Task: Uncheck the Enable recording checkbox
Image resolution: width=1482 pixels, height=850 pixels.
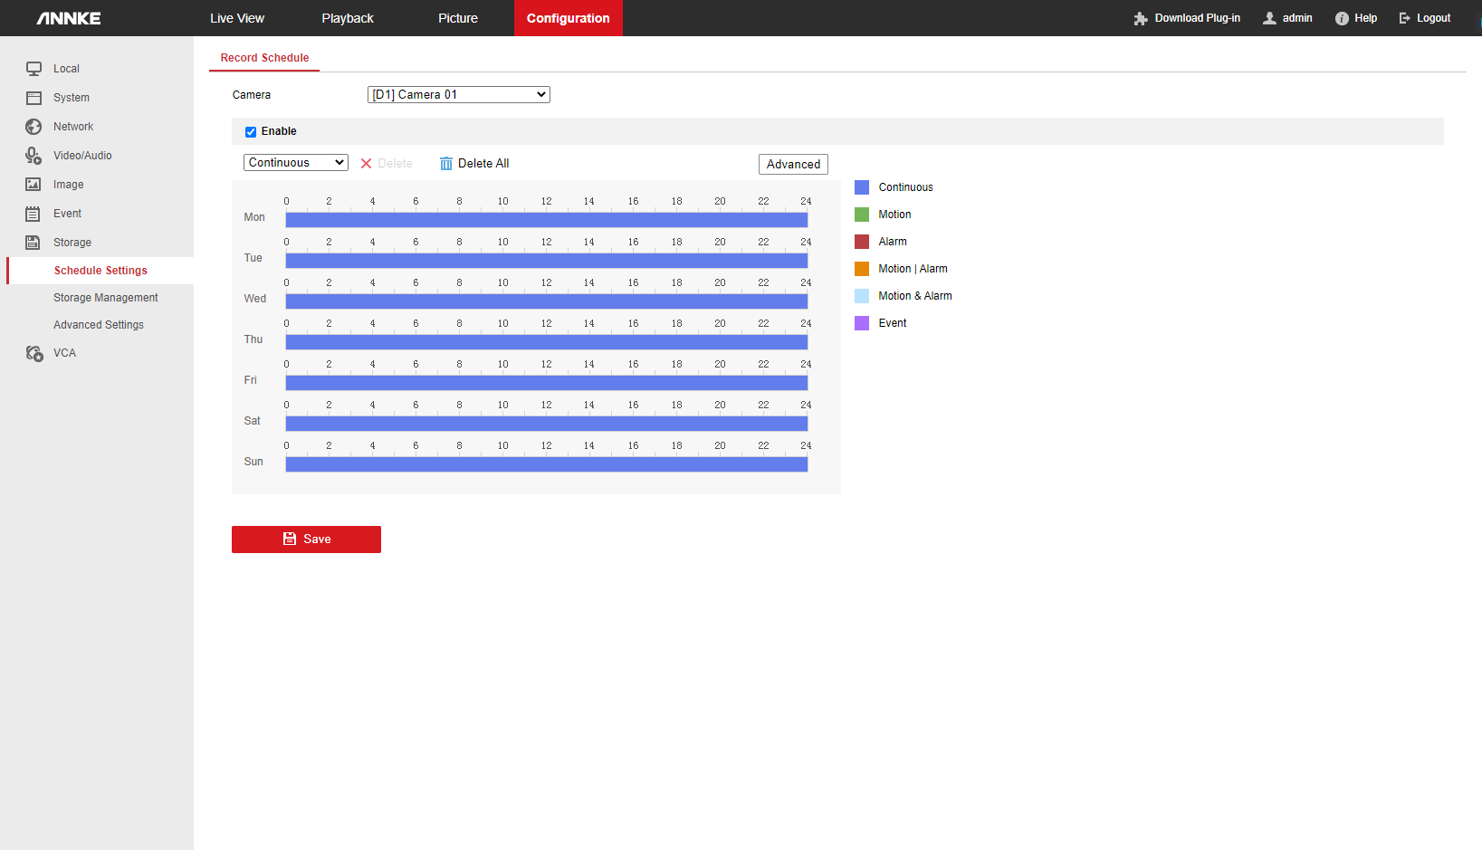Action: click(251, 132)
